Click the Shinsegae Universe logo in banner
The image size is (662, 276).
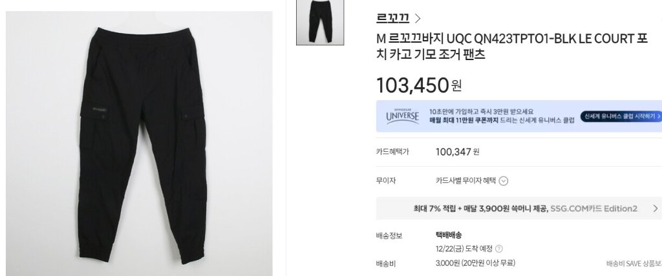[402, 116]
